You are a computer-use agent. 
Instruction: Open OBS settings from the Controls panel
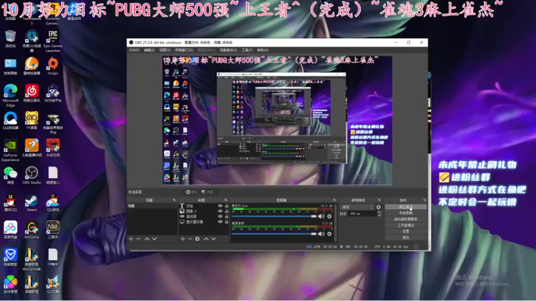point(405,231)
